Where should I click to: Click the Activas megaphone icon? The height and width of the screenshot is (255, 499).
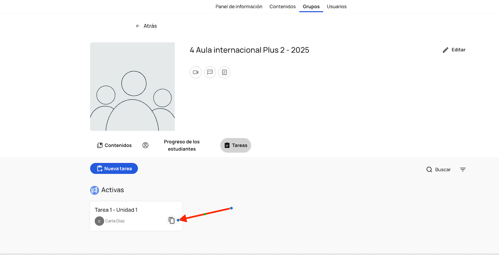click(x=94, y=190)
